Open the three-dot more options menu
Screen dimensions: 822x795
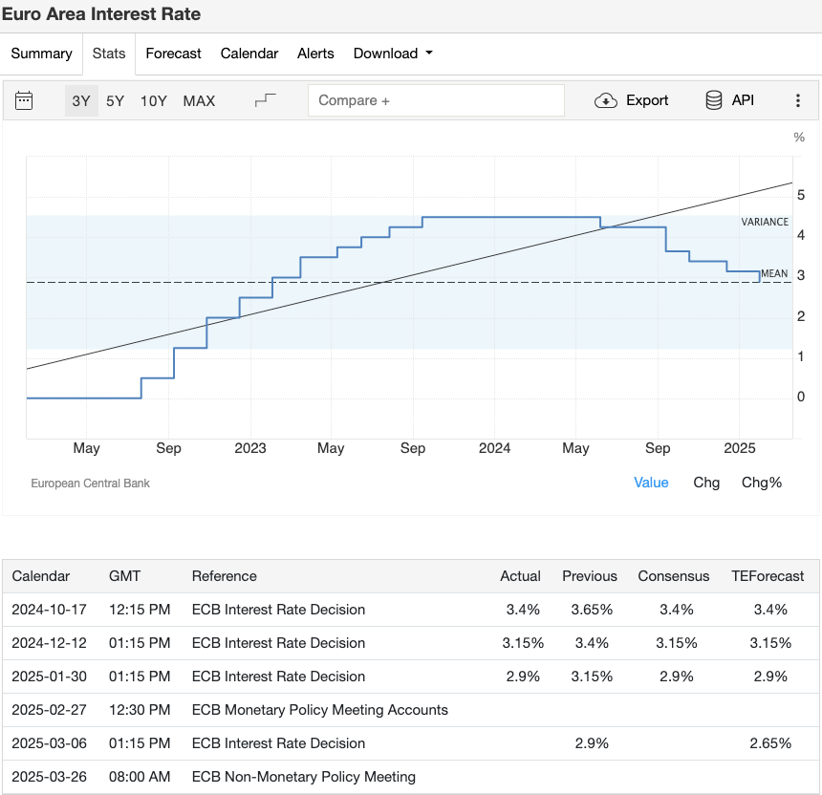(x=798, y=100)
